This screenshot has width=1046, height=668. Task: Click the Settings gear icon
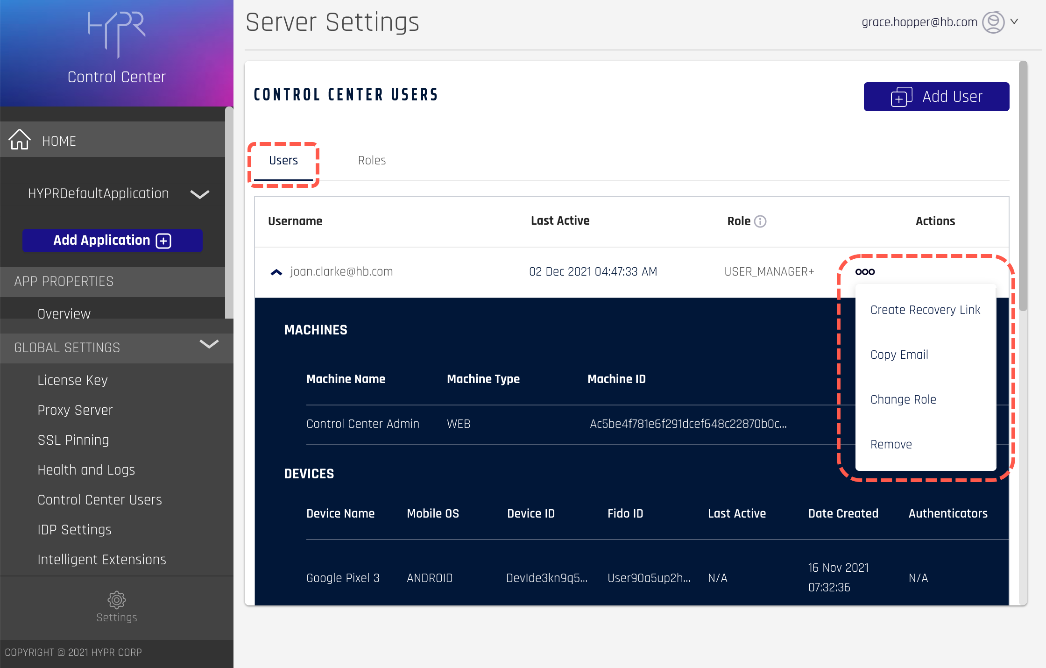(x=117, y=600)
